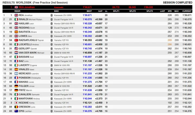Click the red 24.772 split time
This screenshot has width=195, height=115.
[x=116, y=7]
